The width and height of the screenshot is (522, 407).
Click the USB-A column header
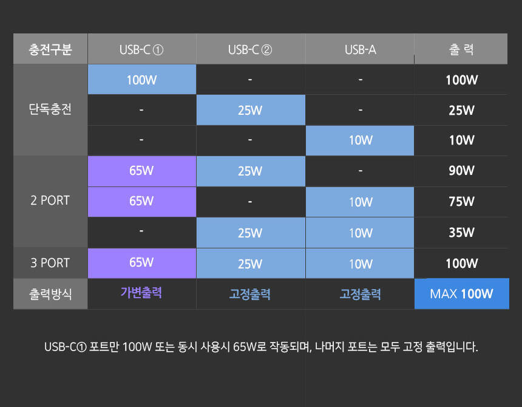tap(360, 49)
